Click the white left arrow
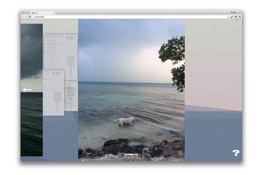This screenshot has height=175, width=263. [x=27, y=90]
